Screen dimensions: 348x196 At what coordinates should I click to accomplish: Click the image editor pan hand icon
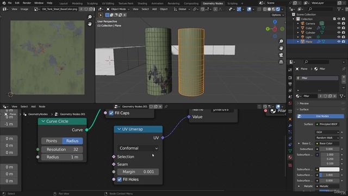[x=90, y=24]
